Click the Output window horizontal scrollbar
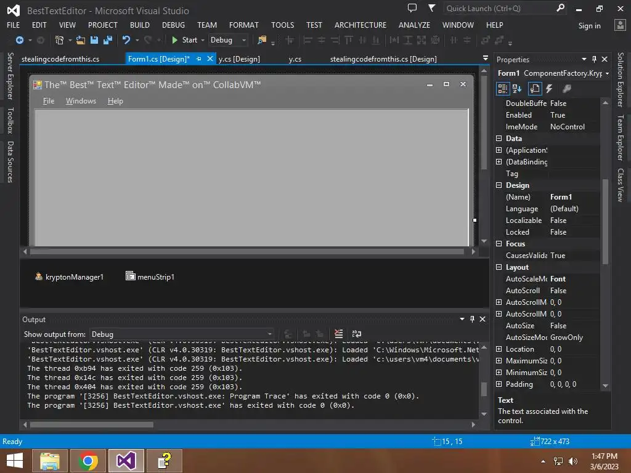The image size is (631, 473). point(91,425)
